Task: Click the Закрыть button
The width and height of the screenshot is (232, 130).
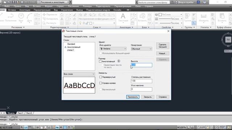Action: pyautogui.click(x=148, y=97)
